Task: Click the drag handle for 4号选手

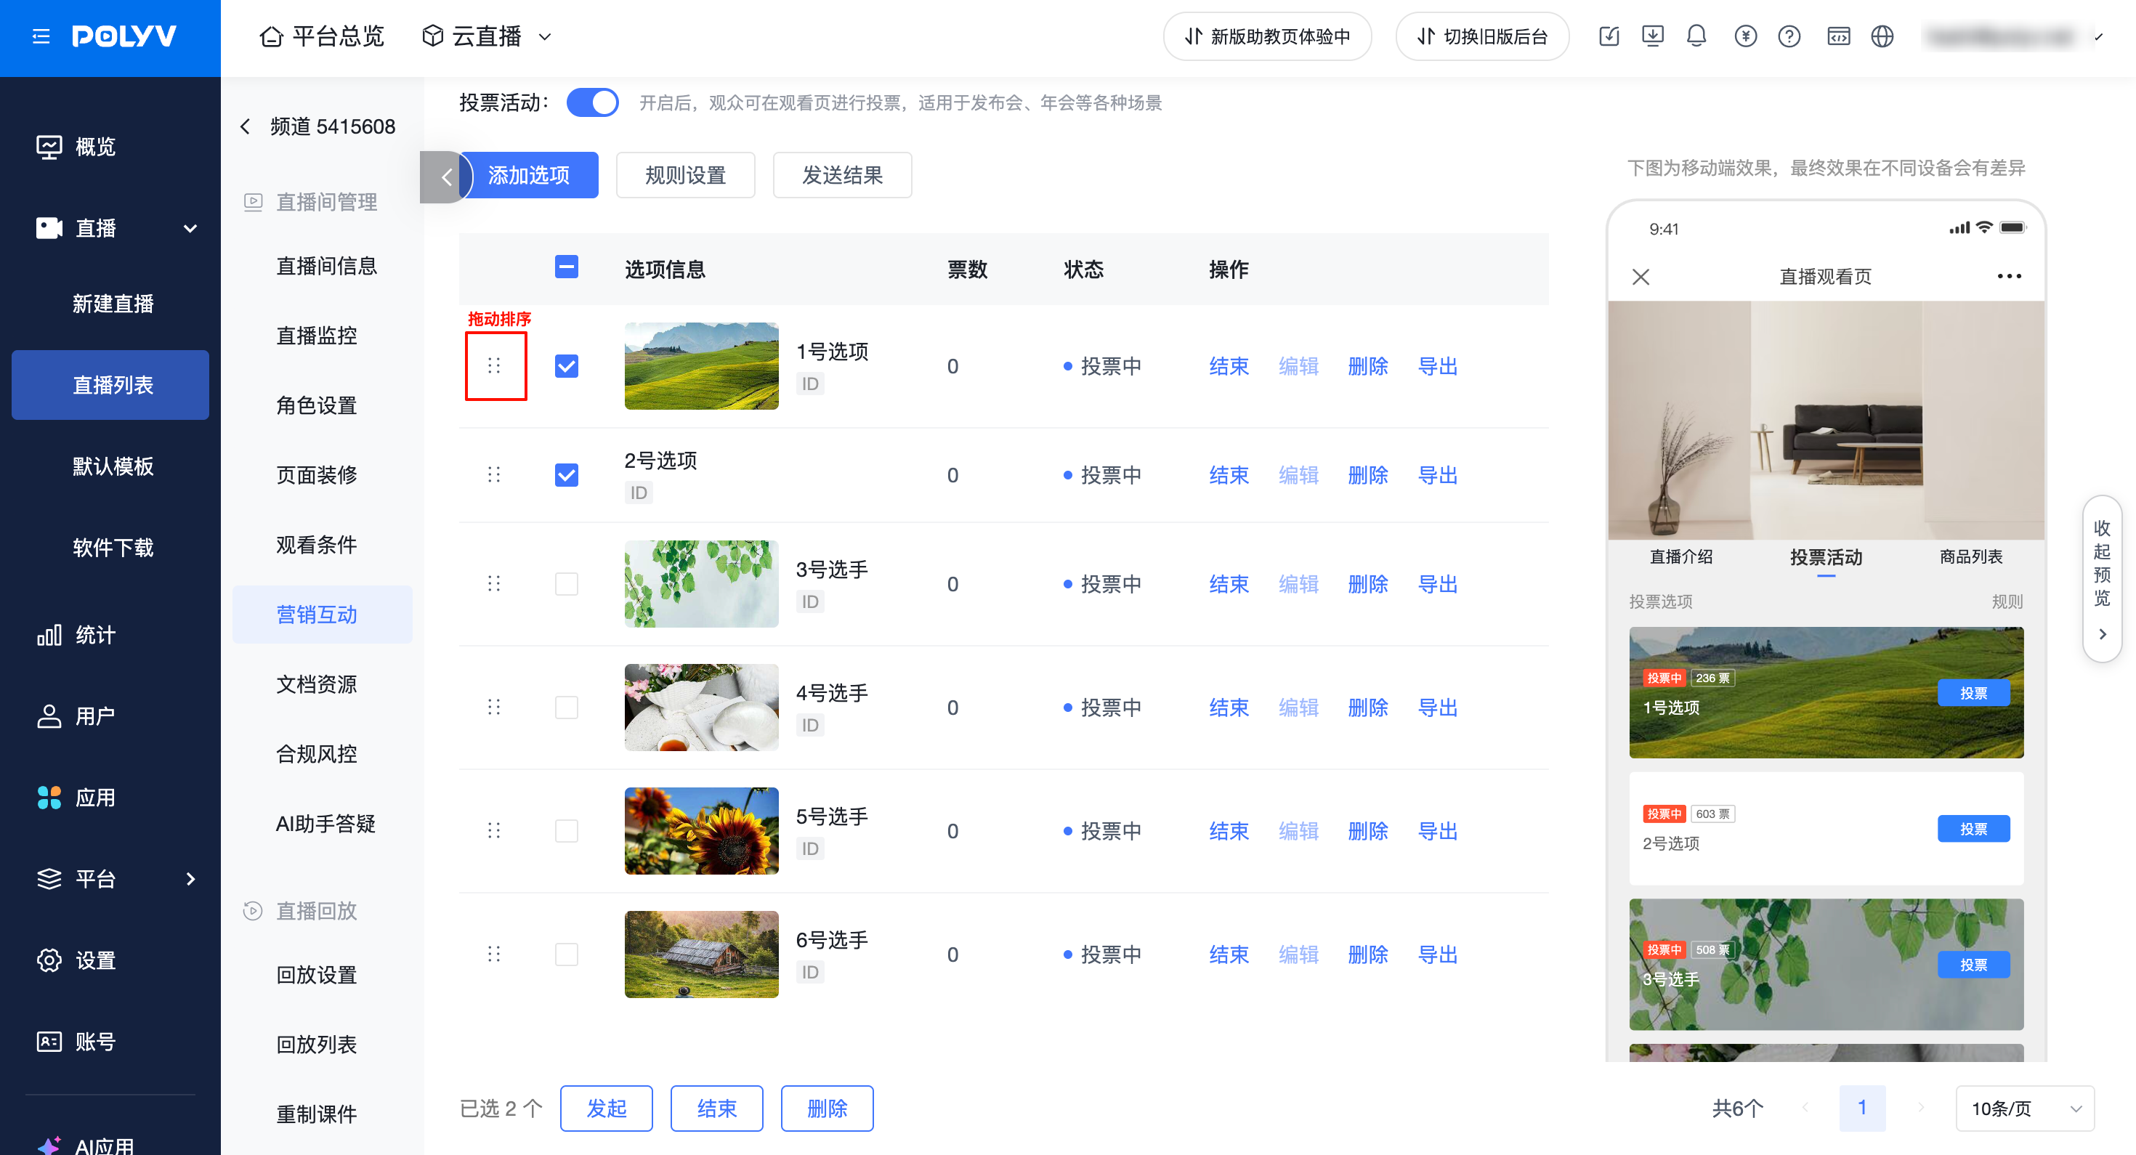Action: click(494, 708)
